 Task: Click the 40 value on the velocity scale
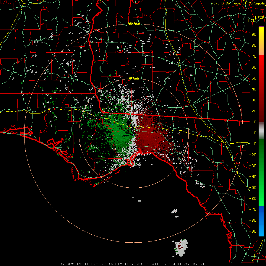[254, 89]
